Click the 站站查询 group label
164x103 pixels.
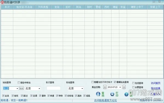click(x=7, y=82)
